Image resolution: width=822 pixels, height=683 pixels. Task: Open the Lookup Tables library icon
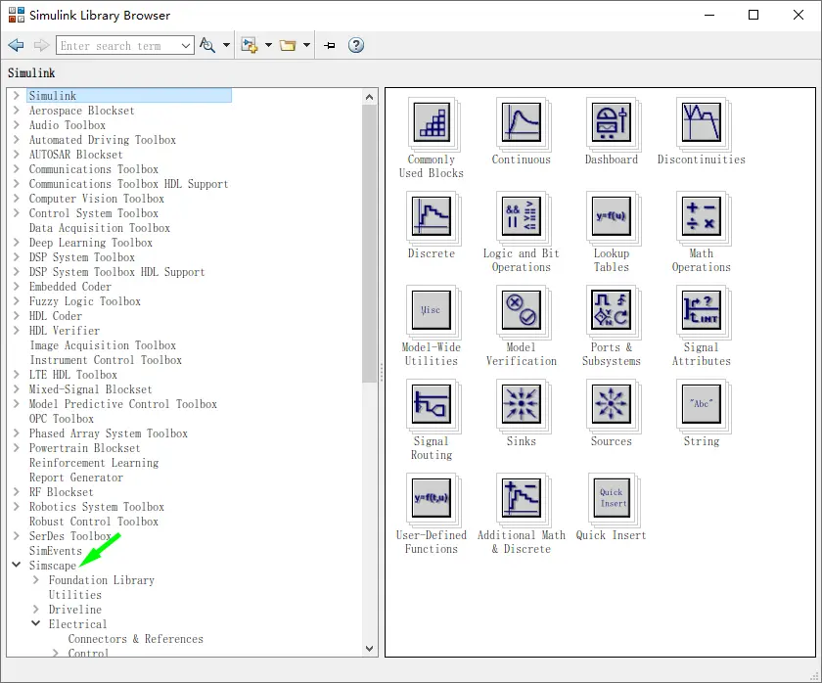pyautogui.click(x=612, y=216)
